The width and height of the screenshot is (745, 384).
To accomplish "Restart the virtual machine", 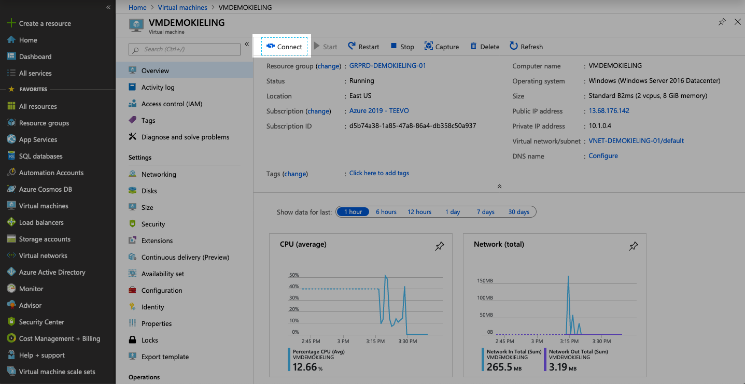I will click(363, 47).
